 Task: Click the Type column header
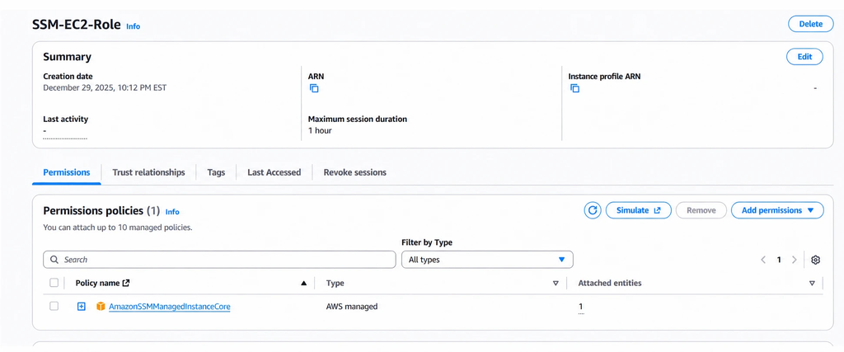(335, 283)
